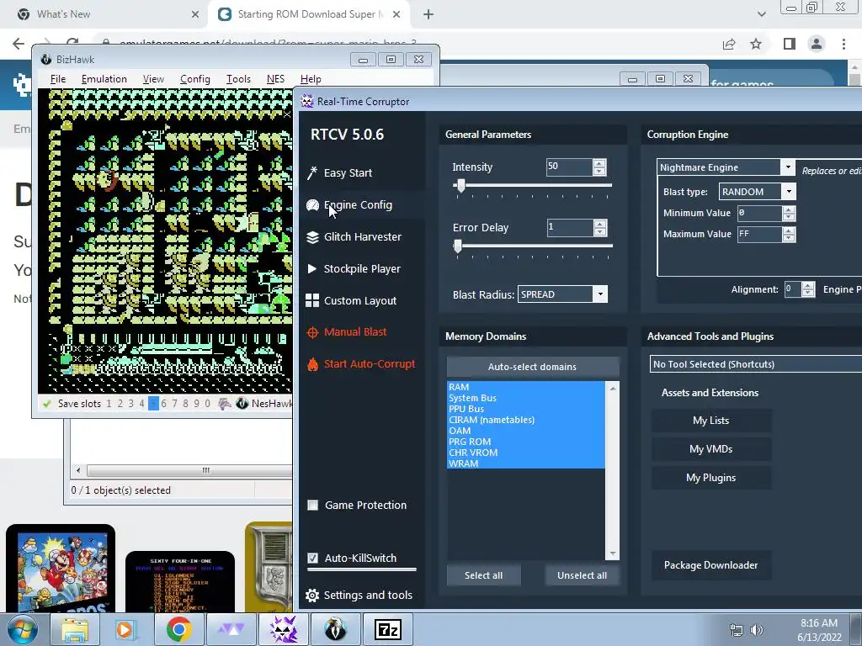Select save slot 5 in BizHawk
Screen dimensions: 862x646
153,404
